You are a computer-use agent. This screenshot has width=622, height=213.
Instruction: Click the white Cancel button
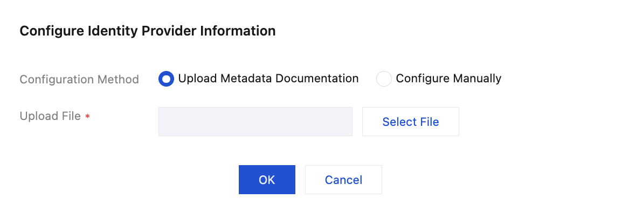(343, 180)
